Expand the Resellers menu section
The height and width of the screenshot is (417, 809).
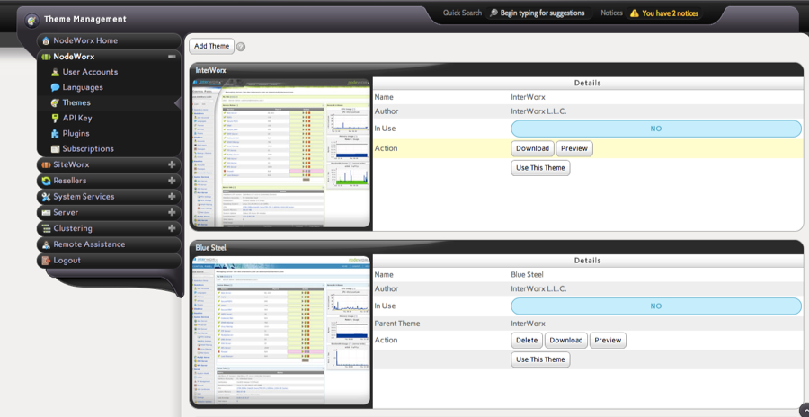[172, 181]
